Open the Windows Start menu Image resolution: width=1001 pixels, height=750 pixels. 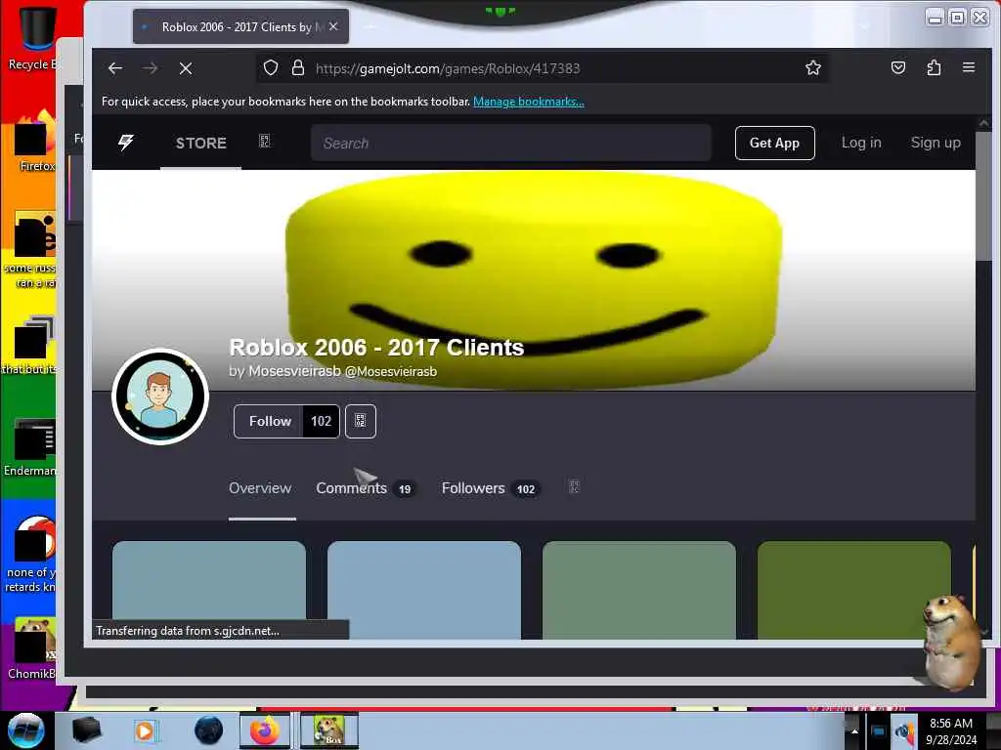[25, 730]
